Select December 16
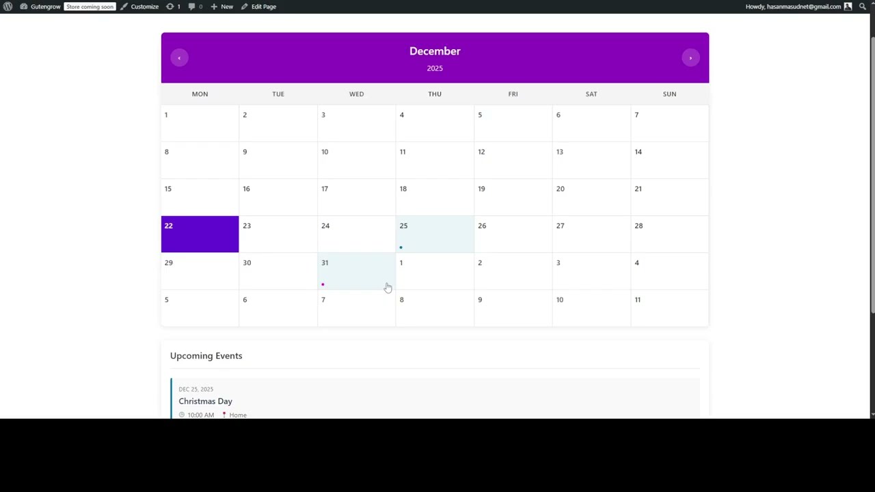This screenshot has width=875, height=492. coord(278,197)
